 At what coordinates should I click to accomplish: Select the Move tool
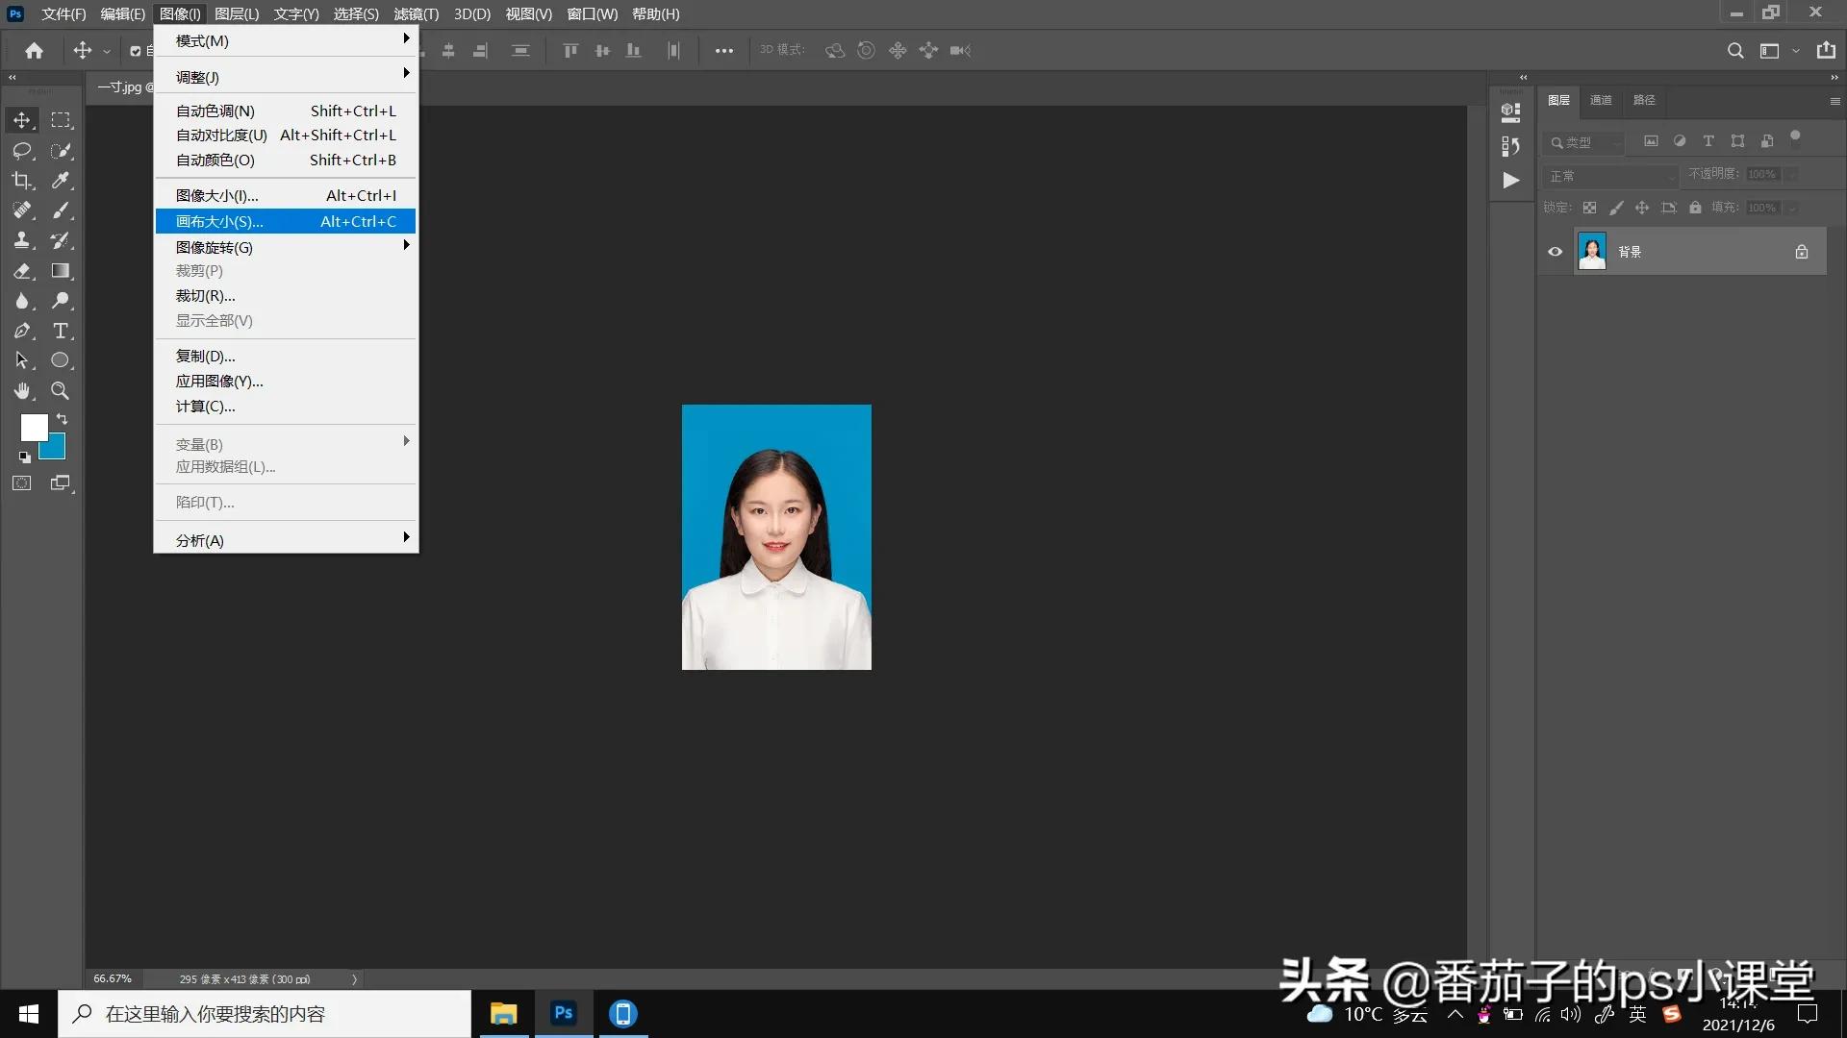point(21,119)
